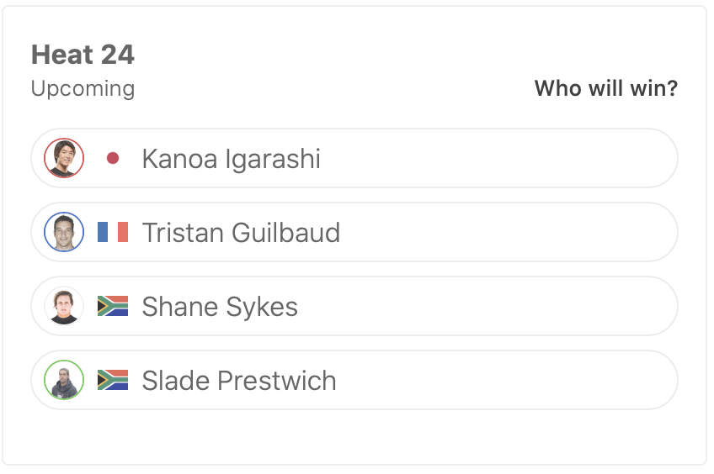This screenshot has width=714, height=474.
Task: Click the "Heat 24" heading
Action: tap(83, 55)
